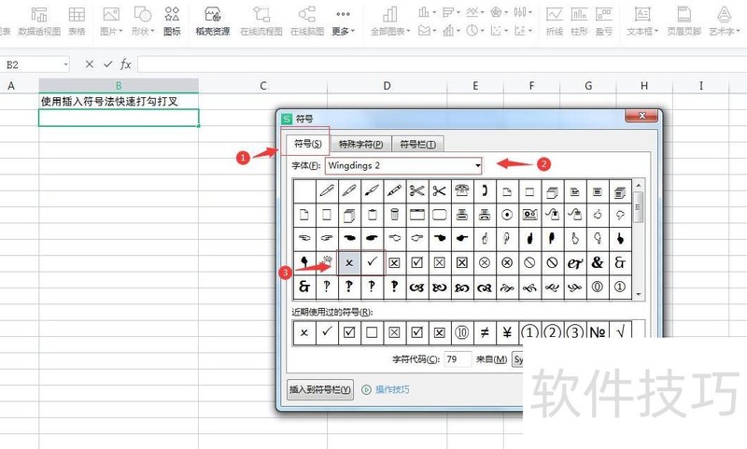Screen dimensions: 747x449
Task: Click the 插入到符号栏(Y) button
Action: tap(320, 389)
